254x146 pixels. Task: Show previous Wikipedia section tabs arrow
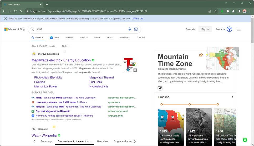tap(34, 141)
